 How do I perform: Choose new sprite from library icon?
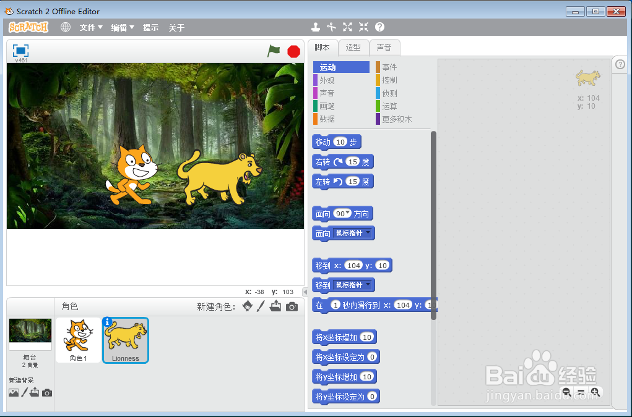click(x=247, y=306)
